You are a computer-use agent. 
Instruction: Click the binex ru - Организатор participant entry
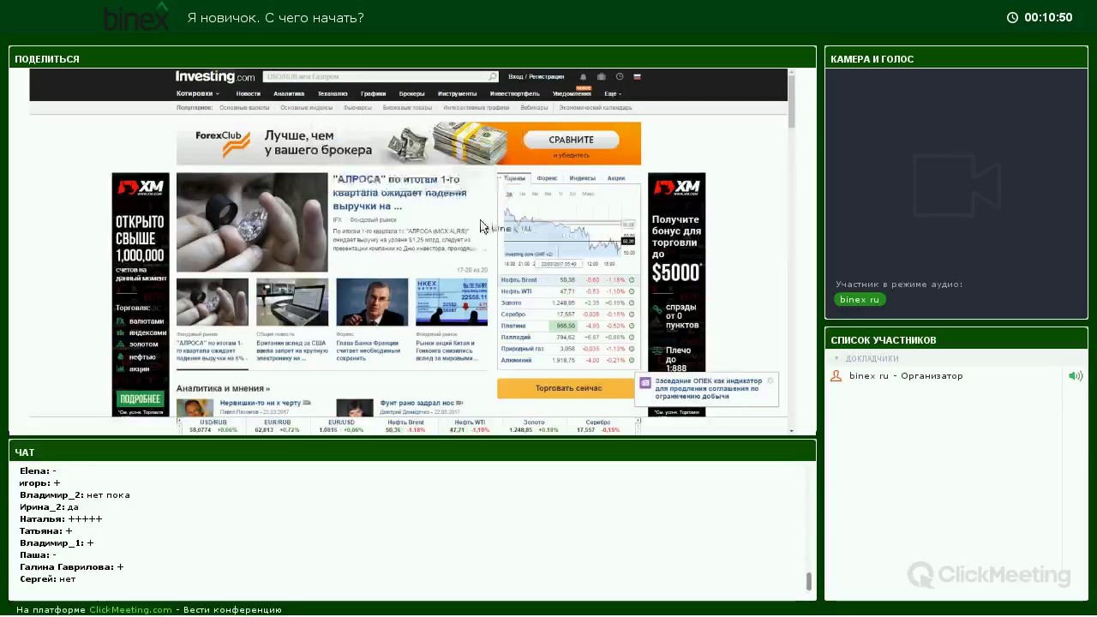coord(906,376)
